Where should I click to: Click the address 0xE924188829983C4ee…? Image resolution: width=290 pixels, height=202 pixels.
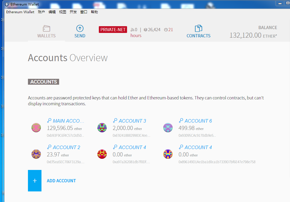tap(131, 136)
